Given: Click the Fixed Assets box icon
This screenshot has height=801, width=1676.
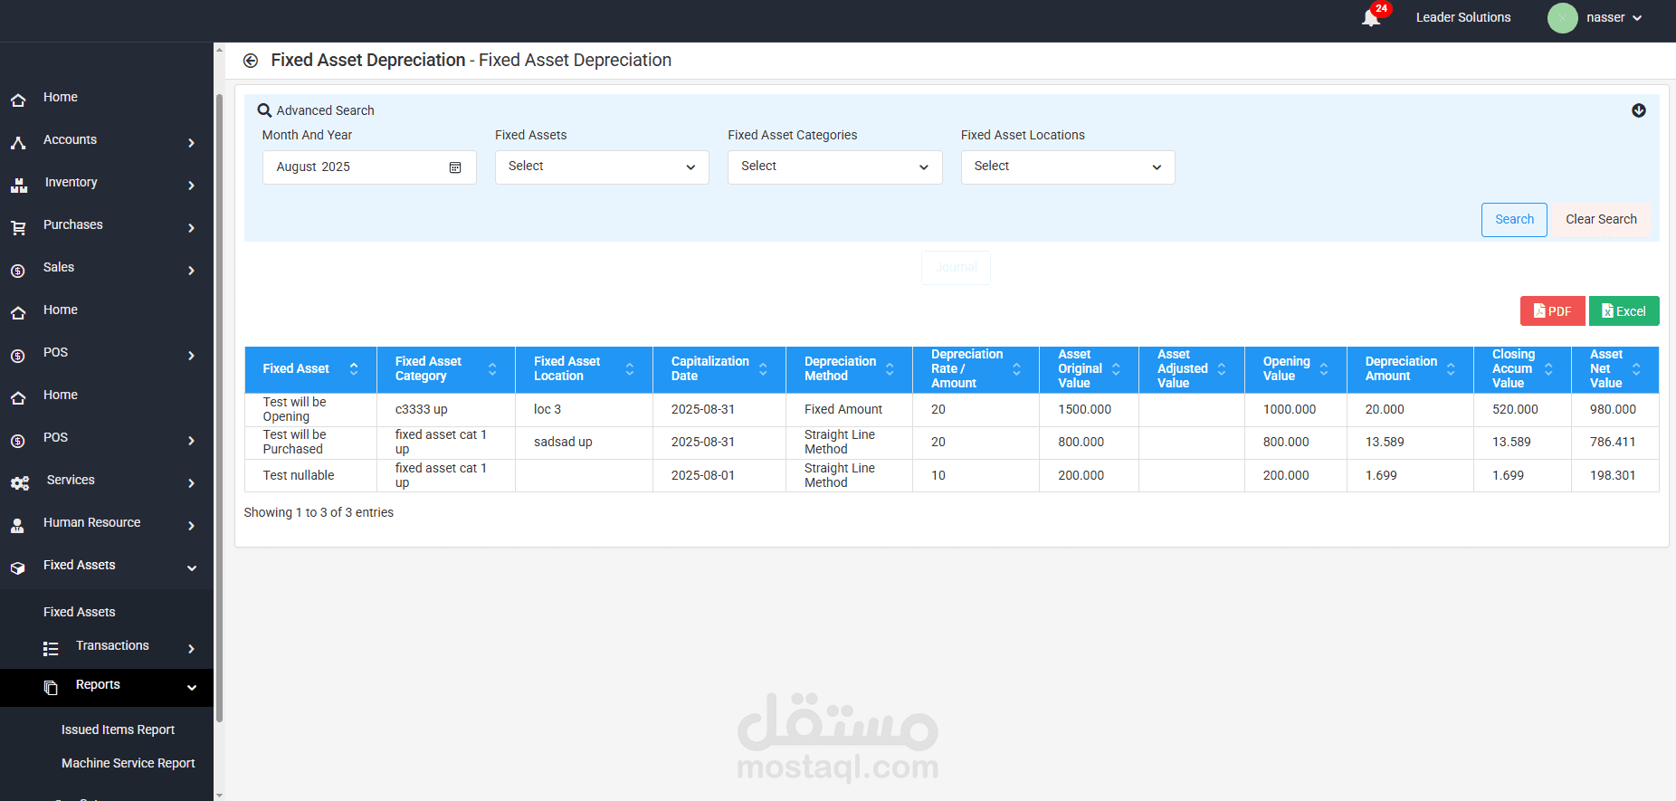Looking at the screenshot, I should pos(18,567).
